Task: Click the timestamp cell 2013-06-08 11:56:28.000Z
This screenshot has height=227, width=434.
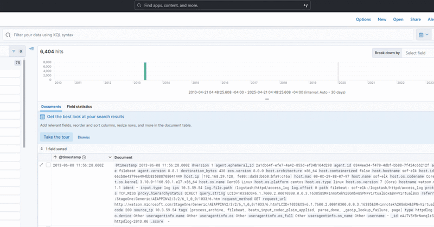Action: (x=78, y=165)
